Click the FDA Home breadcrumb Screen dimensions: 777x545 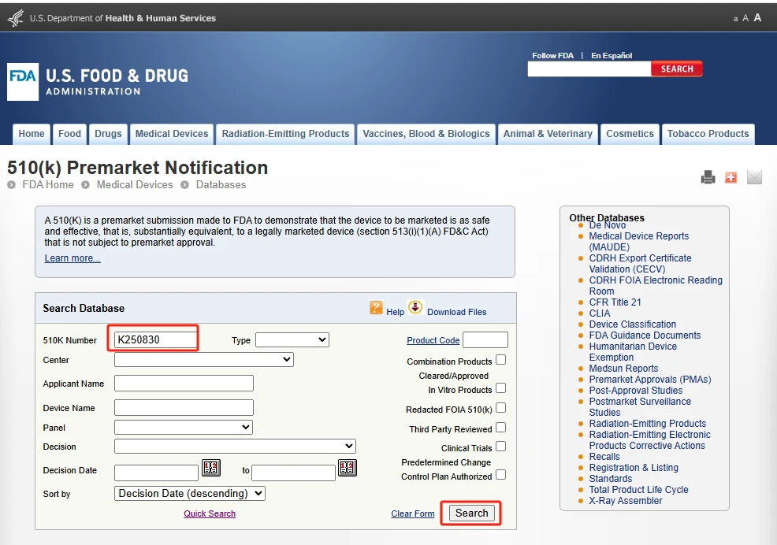[47, 185]
